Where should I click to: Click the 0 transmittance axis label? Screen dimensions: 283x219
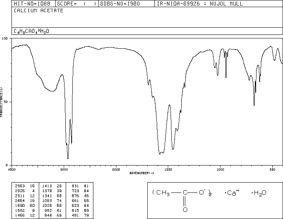pyautogui.click(x=7, y=165)
